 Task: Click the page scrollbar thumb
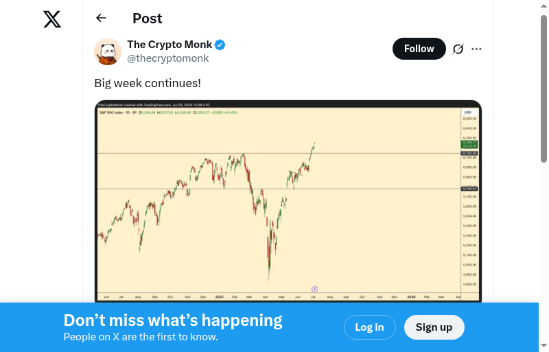tap(544, 89)
